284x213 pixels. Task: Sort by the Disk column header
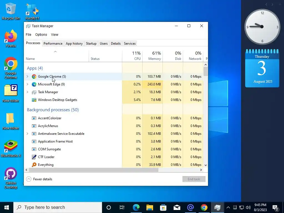click(x=173, y=56)
